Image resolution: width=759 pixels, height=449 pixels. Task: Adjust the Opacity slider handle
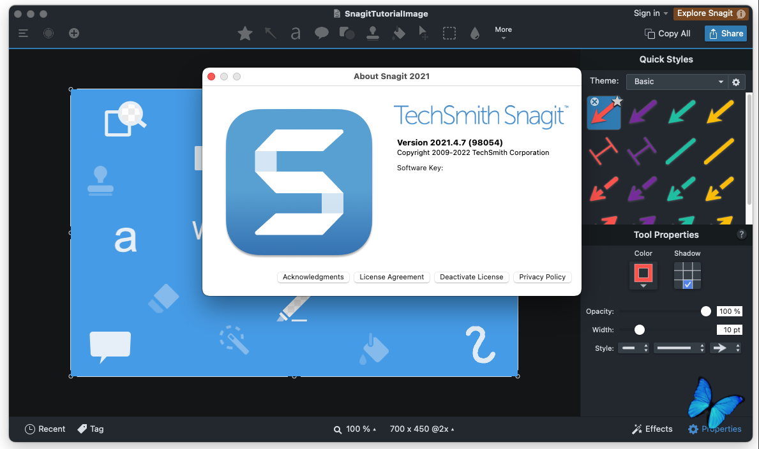[706, 312]
